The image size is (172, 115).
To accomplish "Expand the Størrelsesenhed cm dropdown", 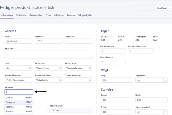I will (165, 112).
